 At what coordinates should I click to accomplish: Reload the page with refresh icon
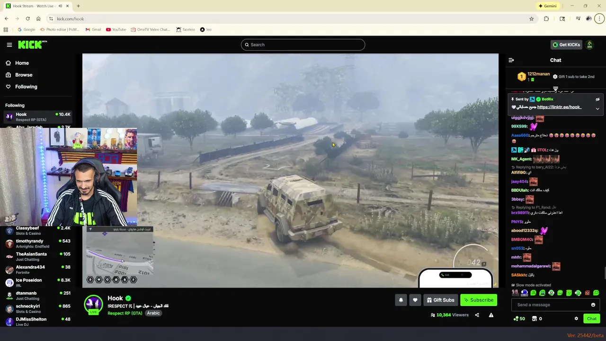click(x=27, y=19)
